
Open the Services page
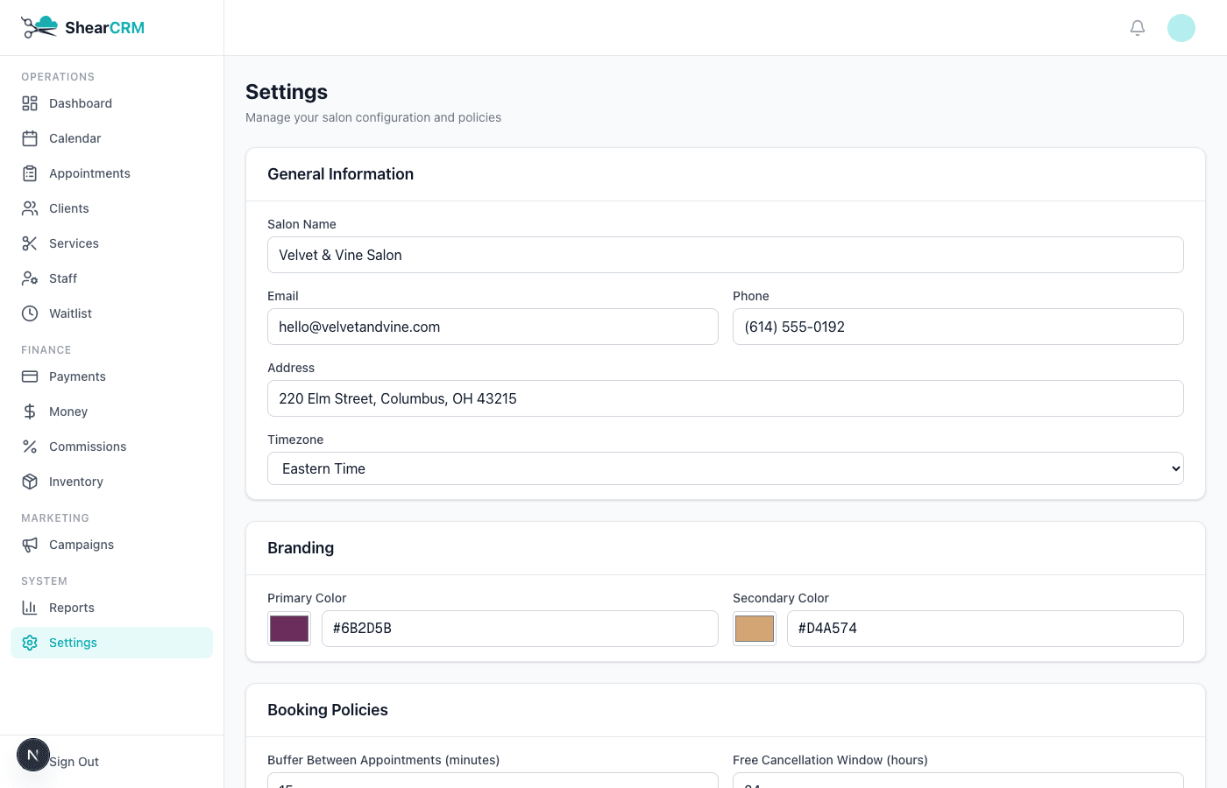click(x=111, y=243)
